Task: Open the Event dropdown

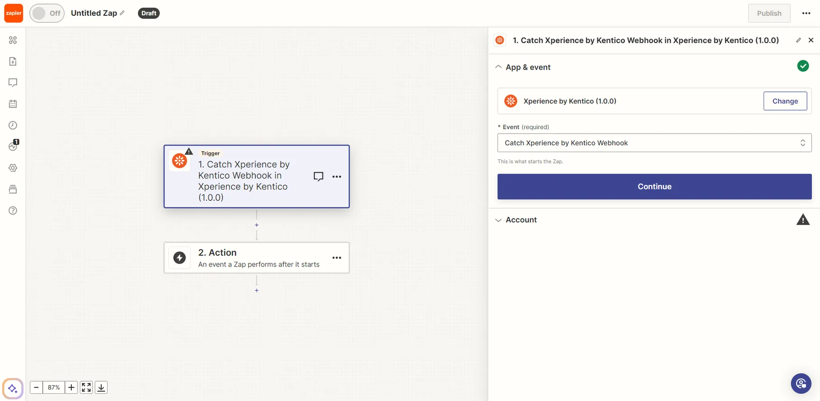Action: (x=654, y=143)
